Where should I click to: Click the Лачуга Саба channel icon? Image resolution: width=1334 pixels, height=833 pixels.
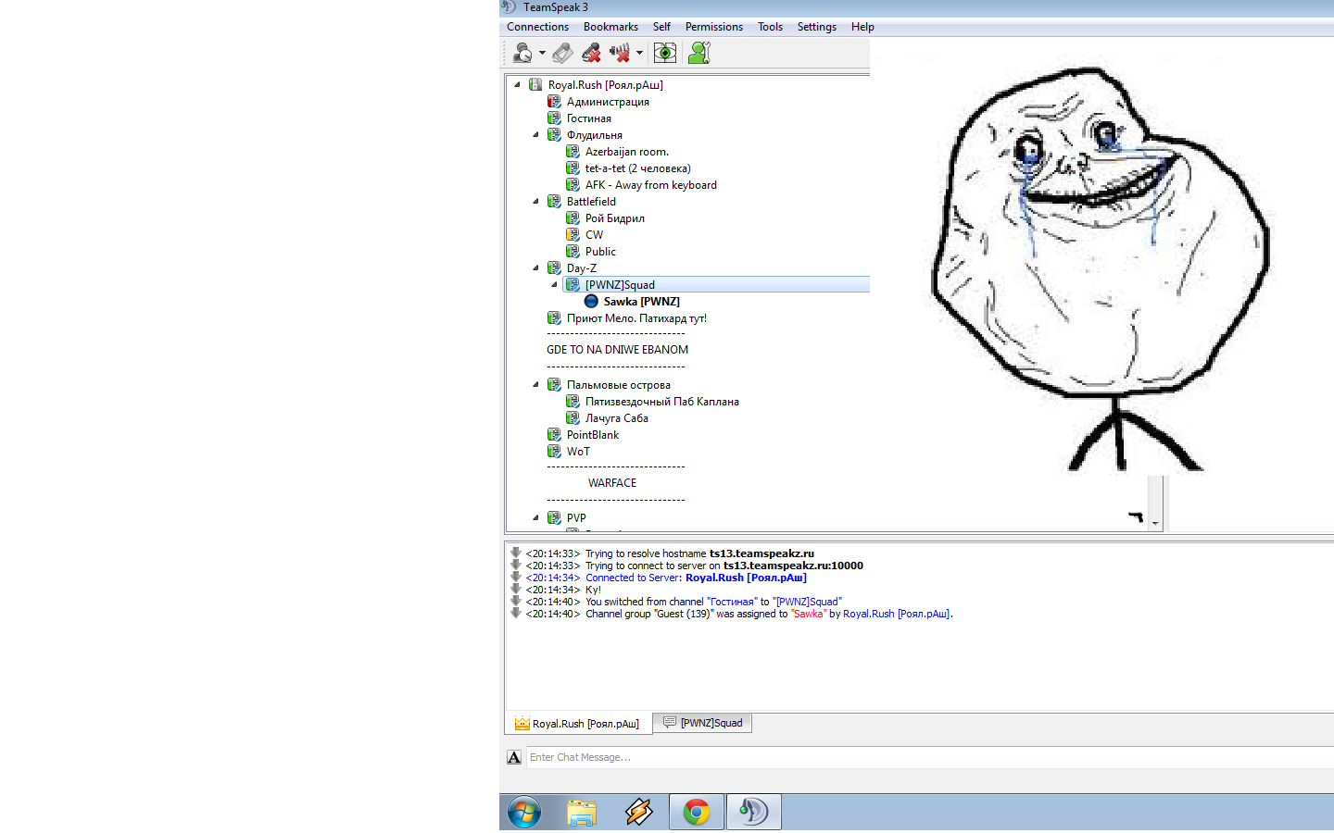pyautogui.click(x=573, y=417)
